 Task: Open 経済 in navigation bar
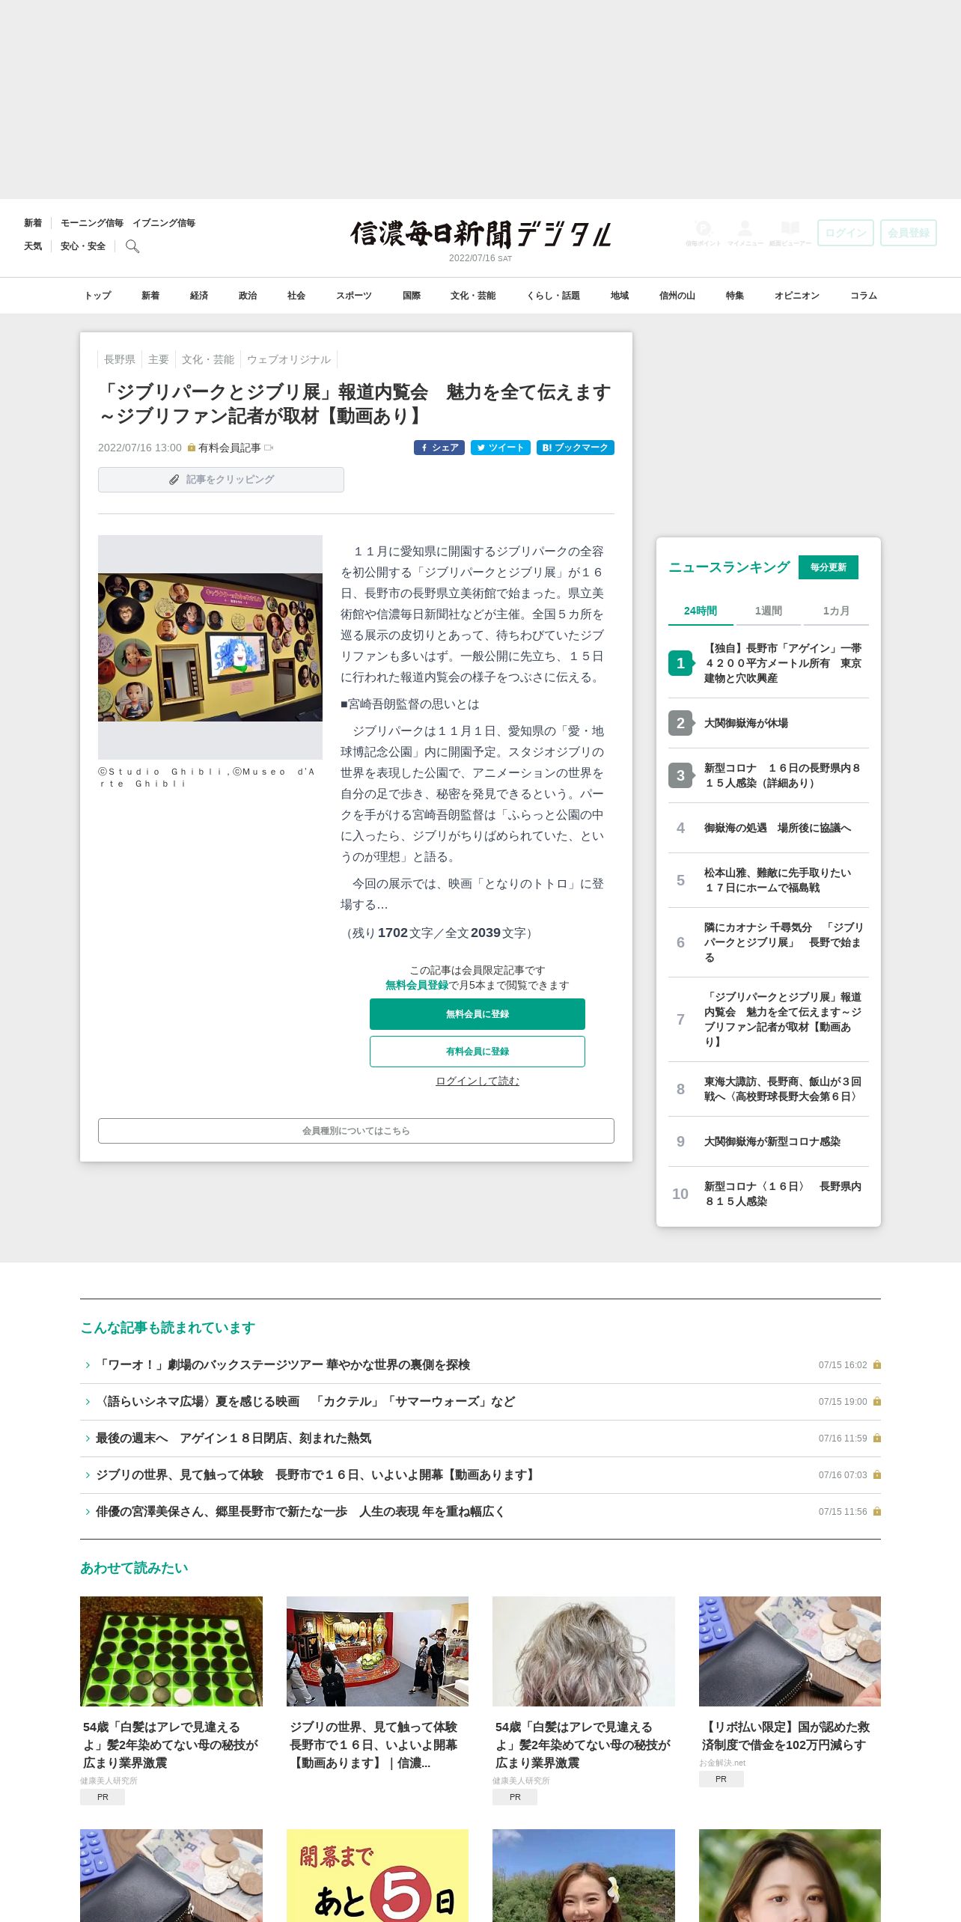[199, 296]
